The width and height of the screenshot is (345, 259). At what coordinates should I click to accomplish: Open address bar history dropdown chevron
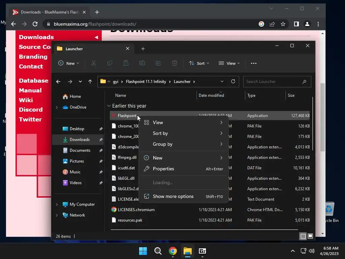pyautogui.click(x=222, y=82)
